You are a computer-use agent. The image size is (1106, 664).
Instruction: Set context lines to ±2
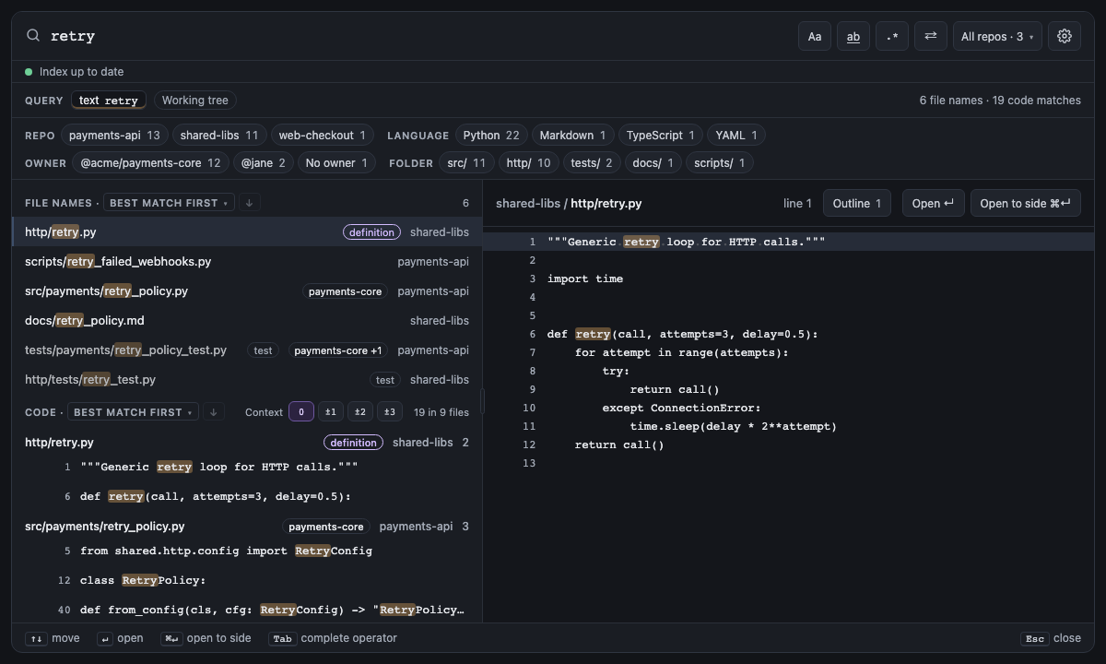360,412
